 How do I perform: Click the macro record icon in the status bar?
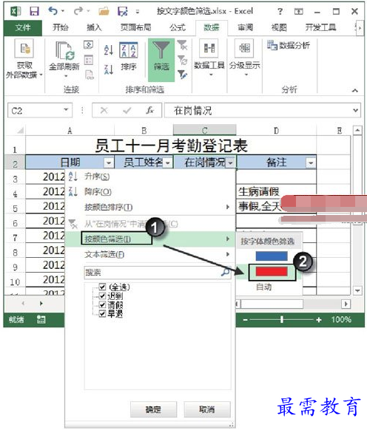tap(41, 319)
